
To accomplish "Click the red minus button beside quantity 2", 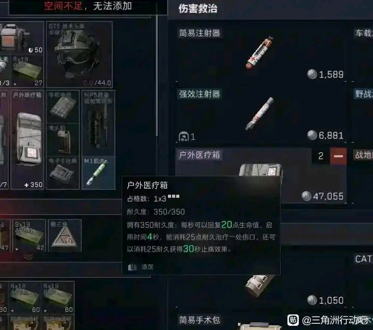I will (338, 156).
